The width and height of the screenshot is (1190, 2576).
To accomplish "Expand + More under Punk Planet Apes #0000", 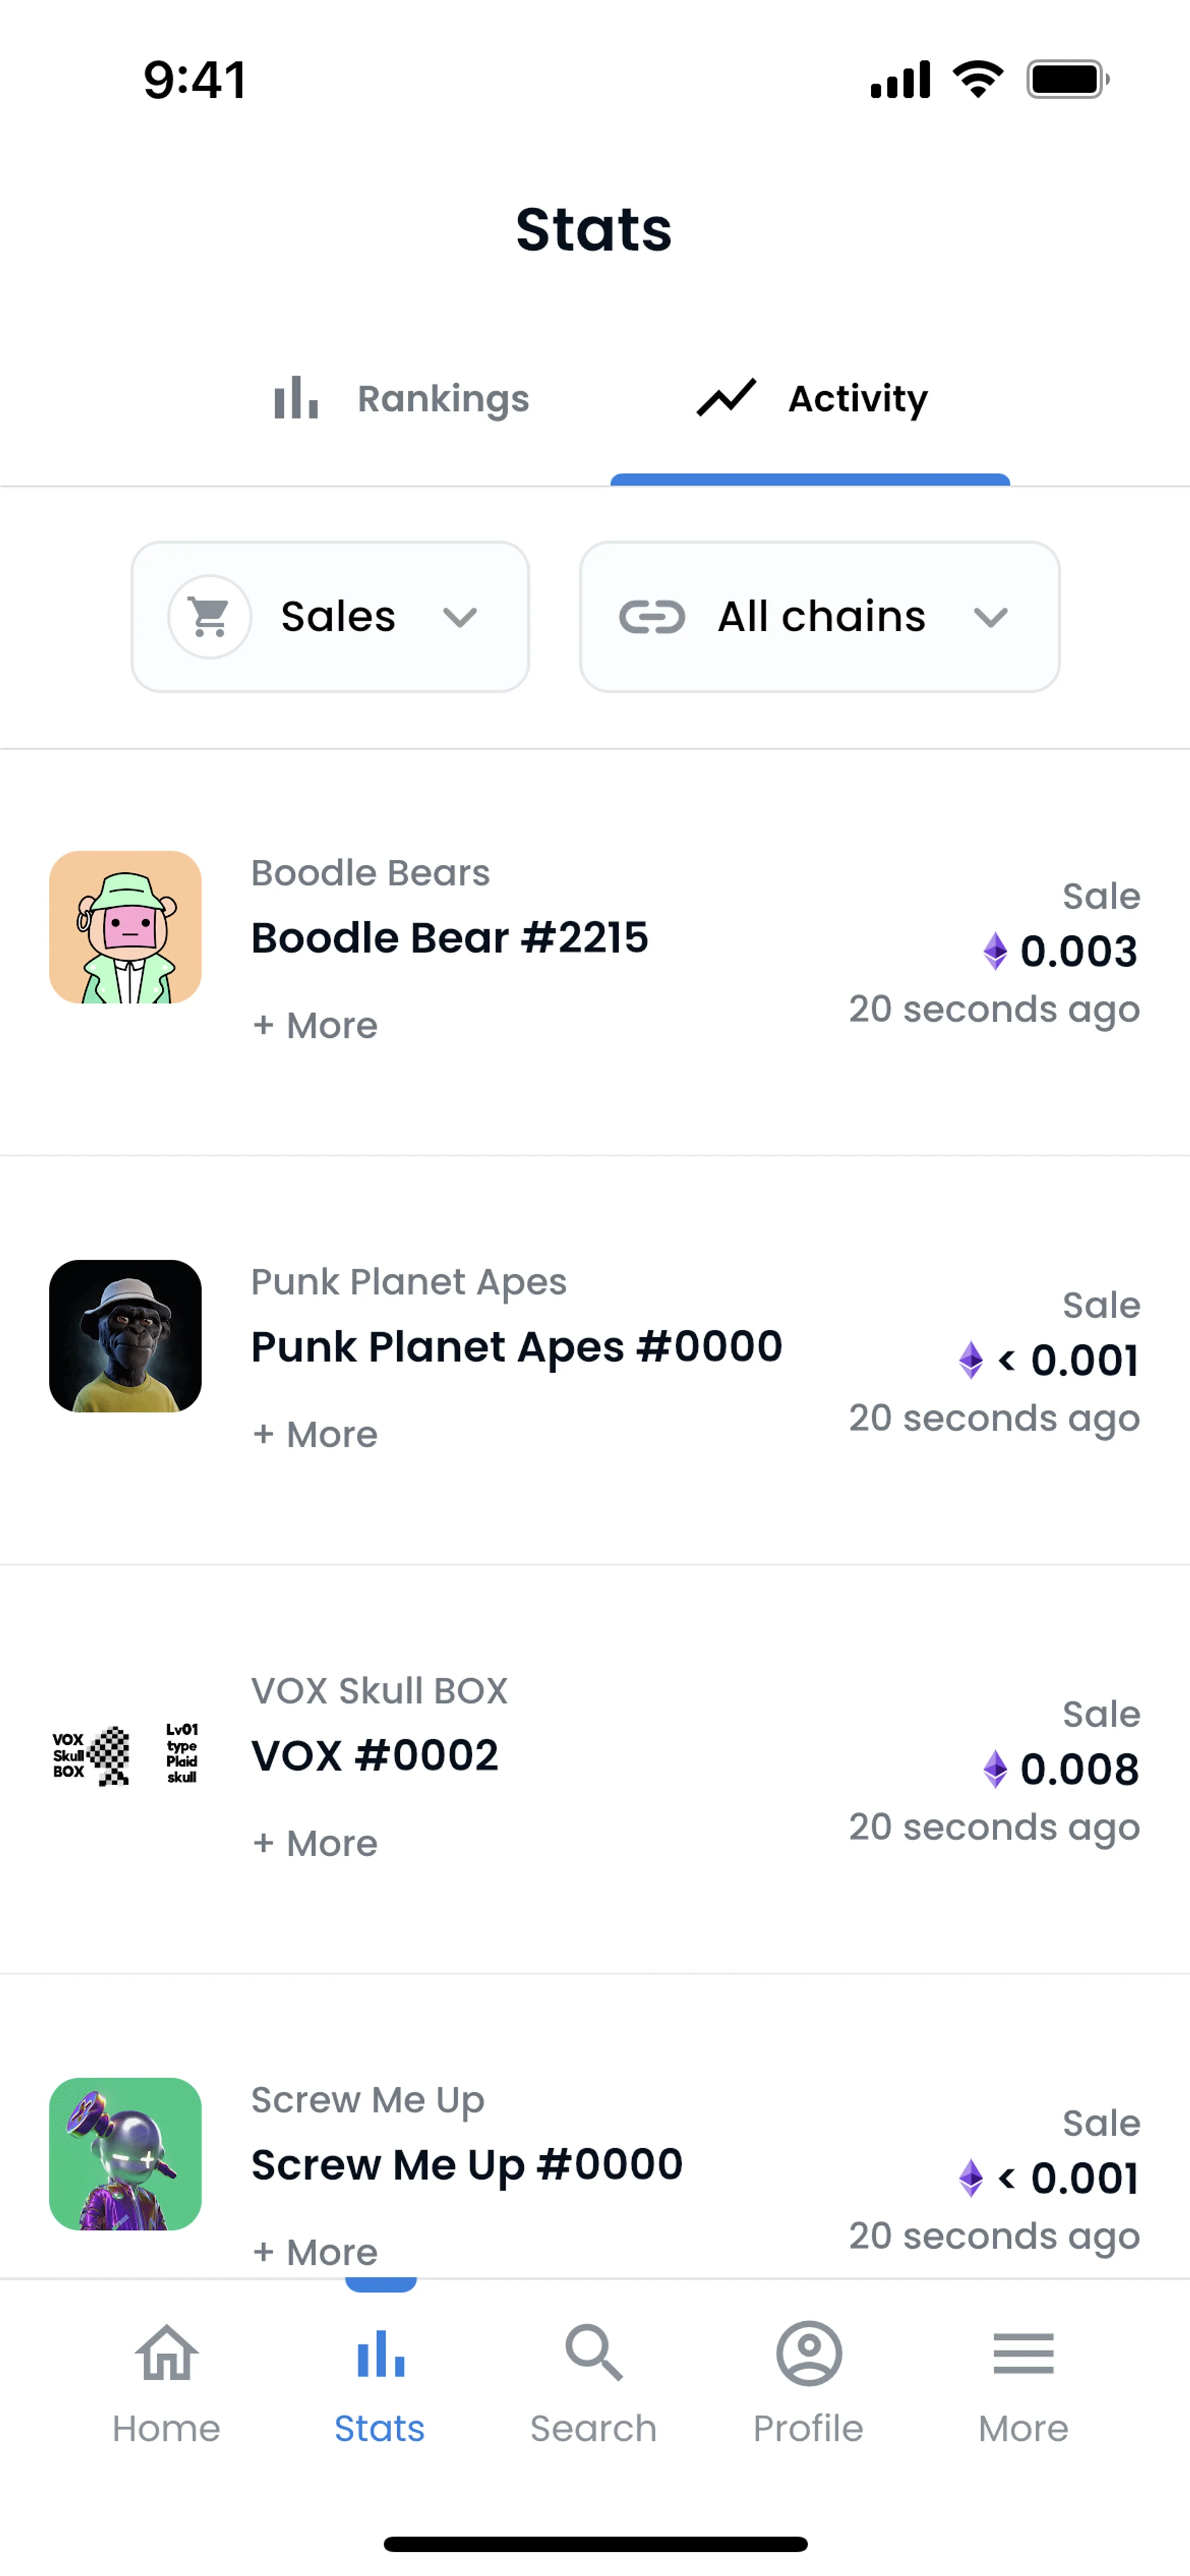I will pyautogui.click(x=315, y=1435).
